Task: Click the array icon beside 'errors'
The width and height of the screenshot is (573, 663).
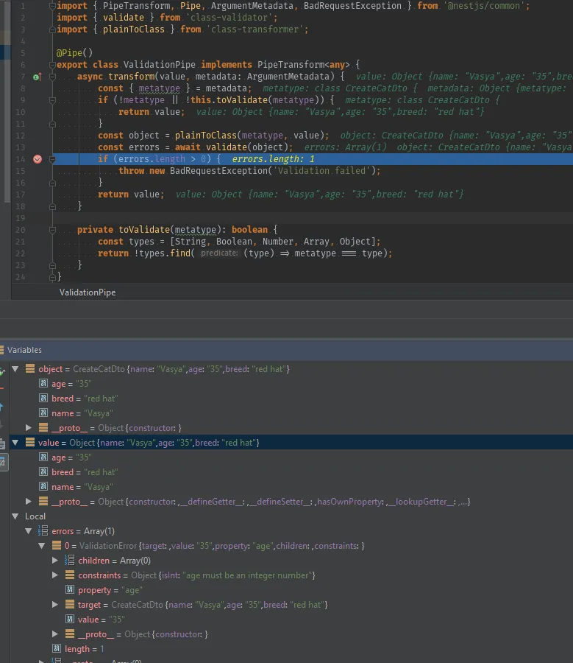Action: tap(43, 531)
